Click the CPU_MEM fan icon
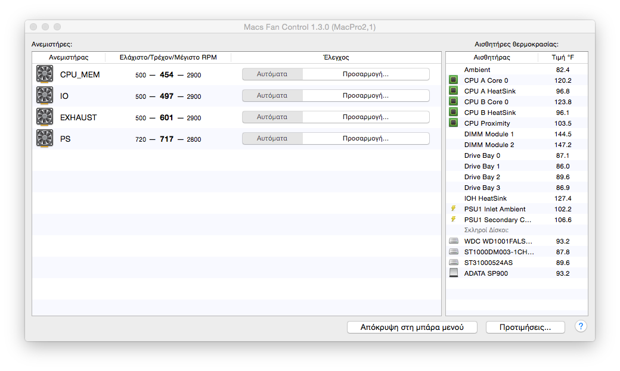Viewport: 620px width, 371px height. [45, 74]
